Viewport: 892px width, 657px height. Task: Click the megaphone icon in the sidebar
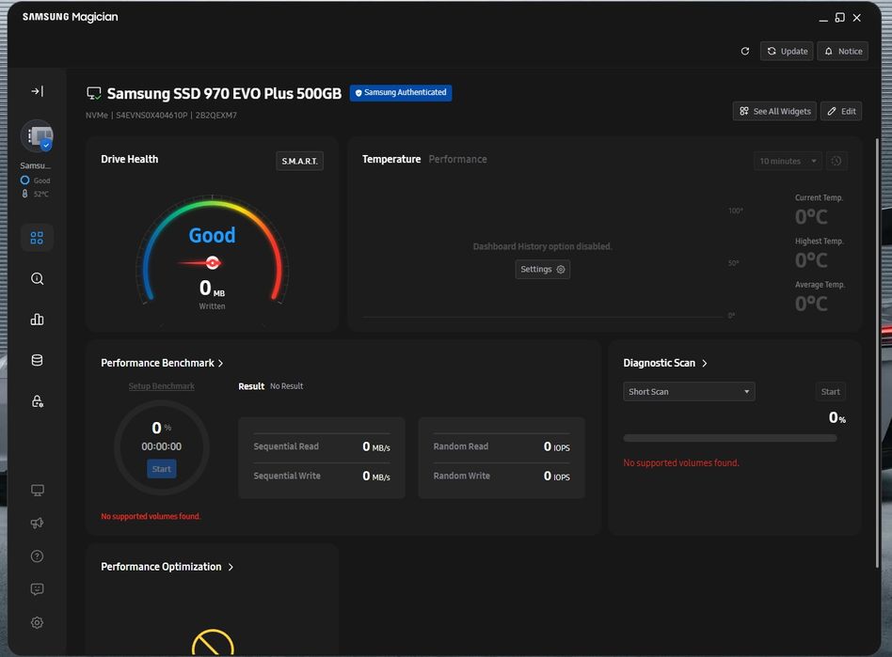(x=37, y=523)
